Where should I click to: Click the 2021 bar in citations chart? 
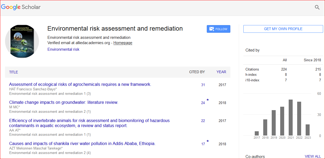pos(291,118)
